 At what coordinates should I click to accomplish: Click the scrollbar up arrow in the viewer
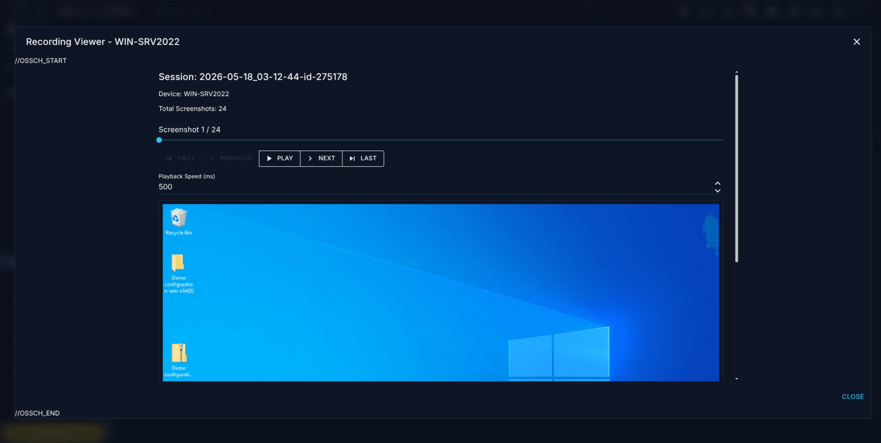click(x=736, y=72)
